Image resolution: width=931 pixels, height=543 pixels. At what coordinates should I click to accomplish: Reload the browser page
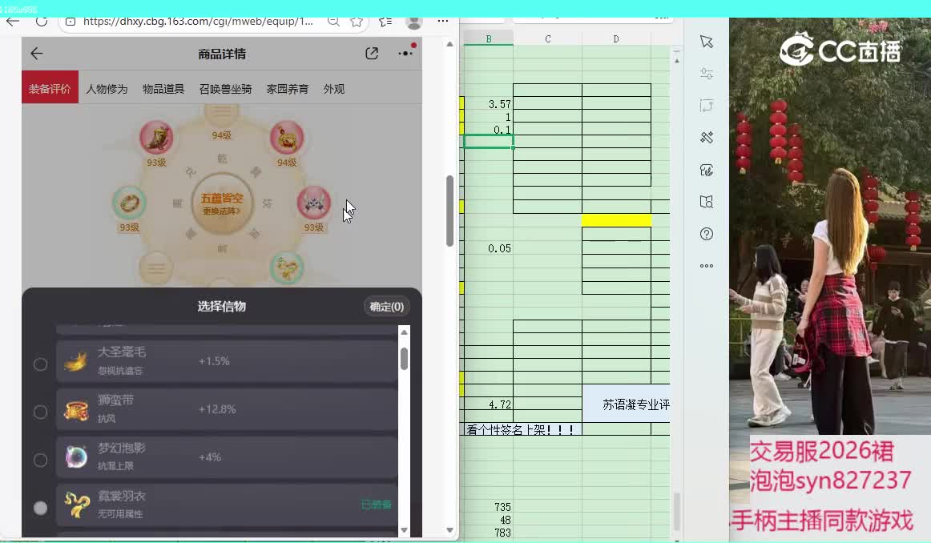tap(42, 22)
